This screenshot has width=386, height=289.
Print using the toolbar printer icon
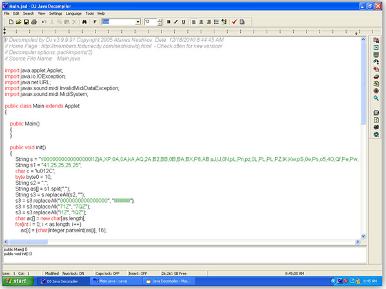click(34, 22)
